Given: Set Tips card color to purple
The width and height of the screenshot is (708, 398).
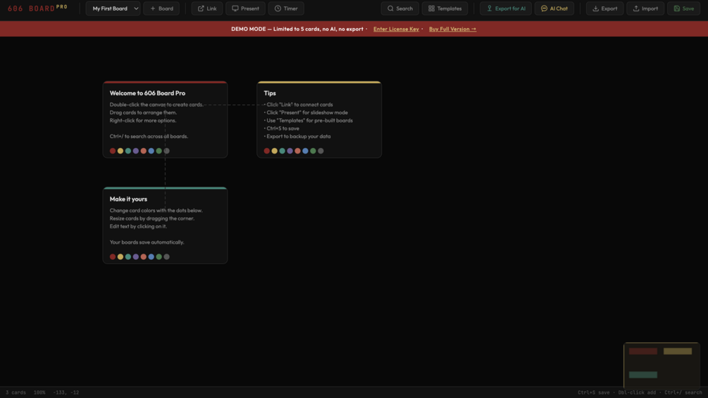Looking at the screenshot, I should click(290, 151).
